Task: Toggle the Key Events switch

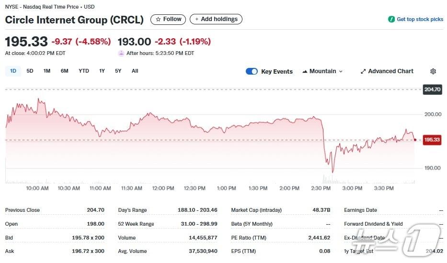Action: click(252, 71)
